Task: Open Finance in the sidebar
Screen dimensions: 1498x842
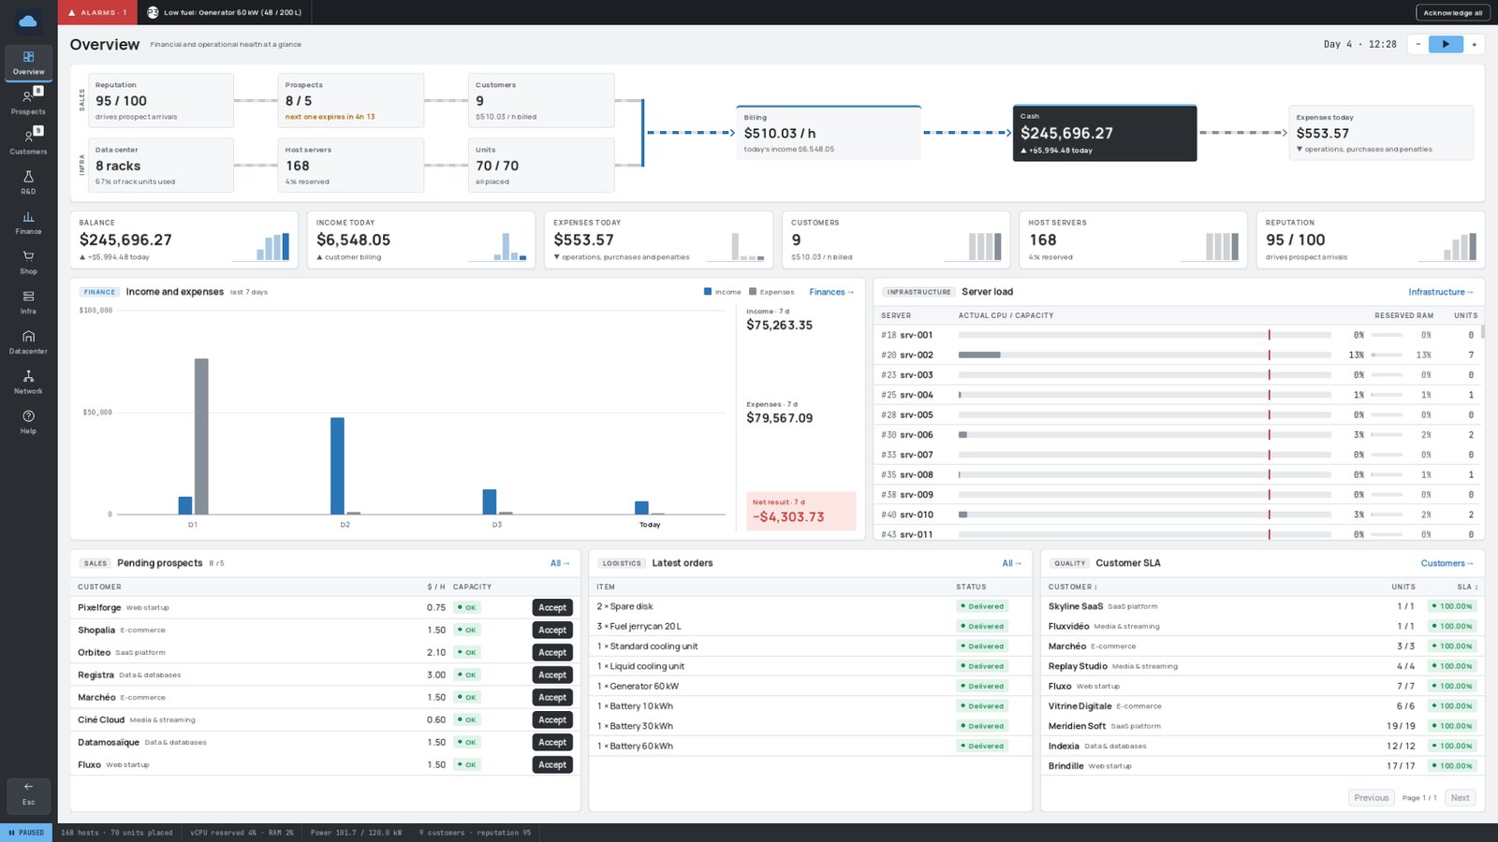Action: click(x=28, y=223)
